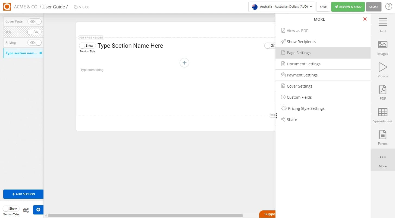The width and height of the screenshot is (395, 218).
Task: Open the Images panel
Action: pyautogui.click(x=383, y=47)
